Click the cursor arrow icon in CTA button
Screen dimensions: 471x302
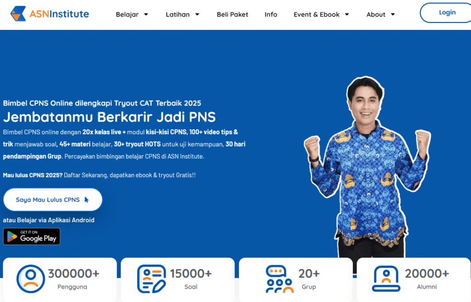(x=86, y=199)
